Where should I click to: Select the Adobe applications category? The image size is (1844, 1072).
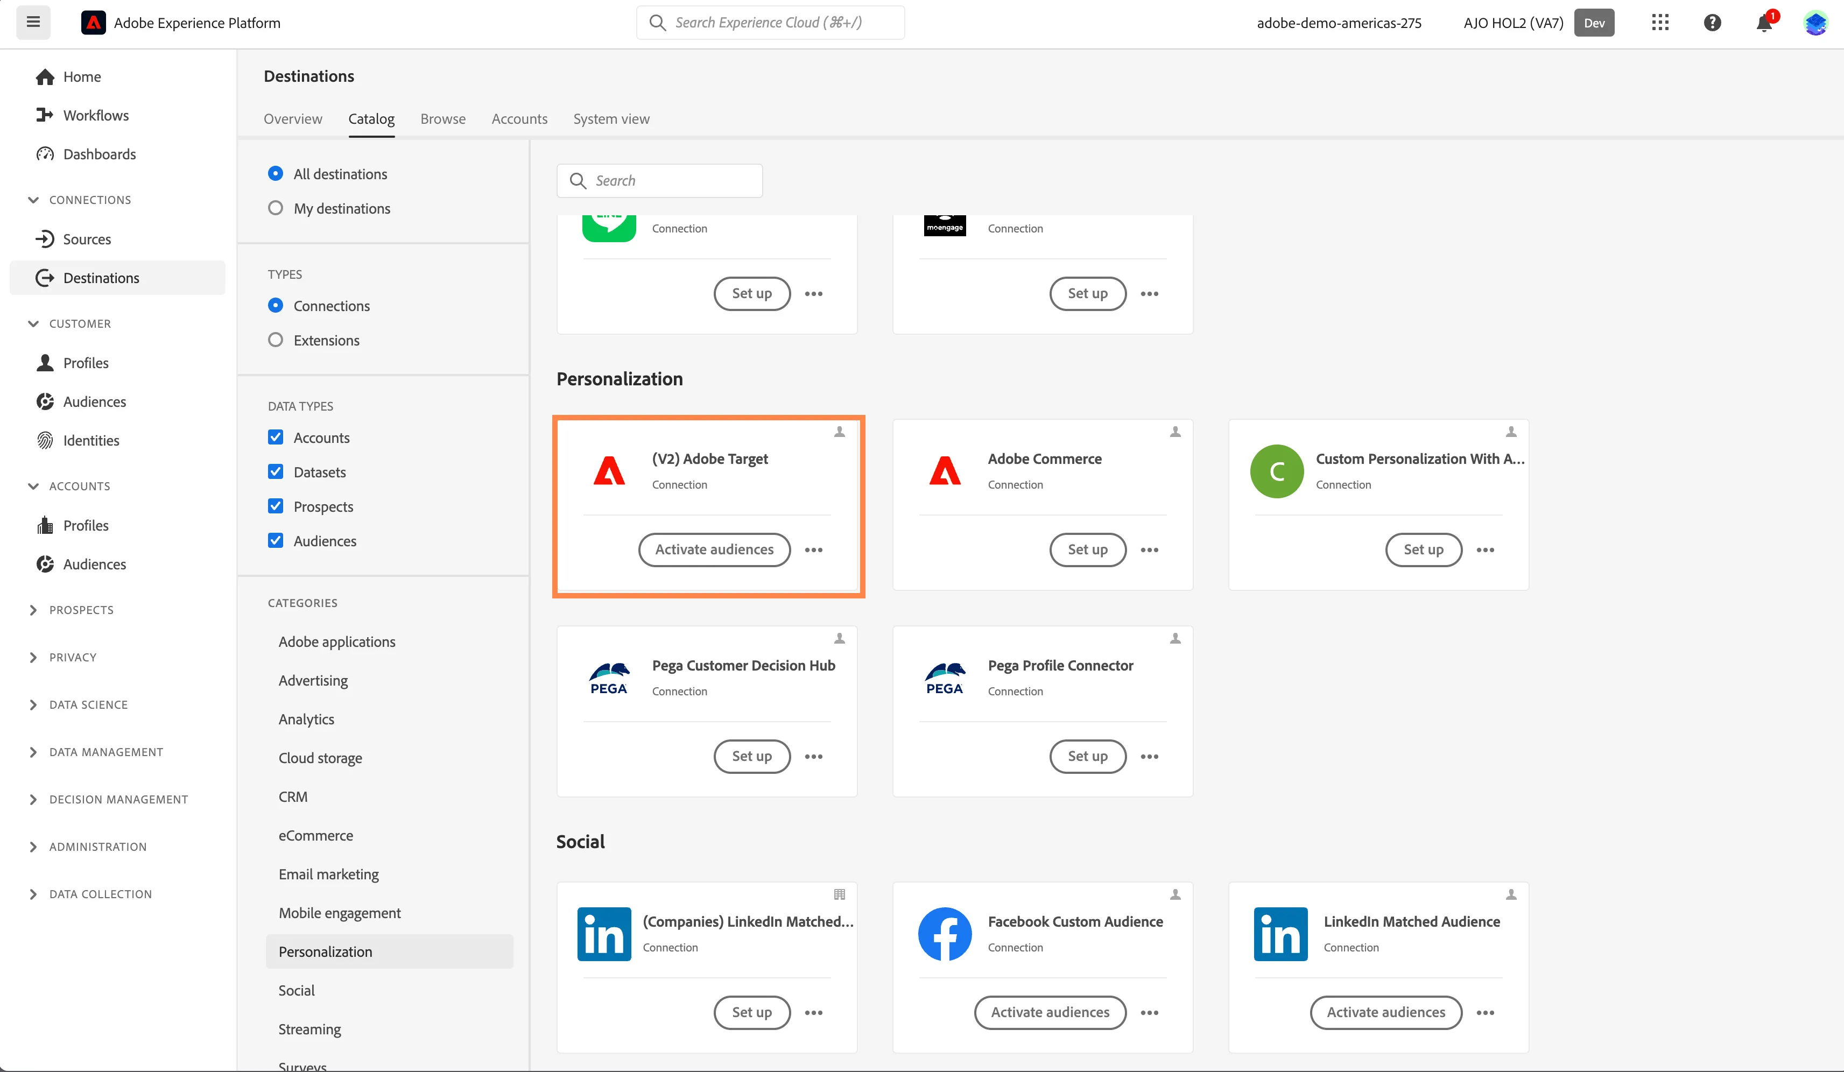[336, 641]
